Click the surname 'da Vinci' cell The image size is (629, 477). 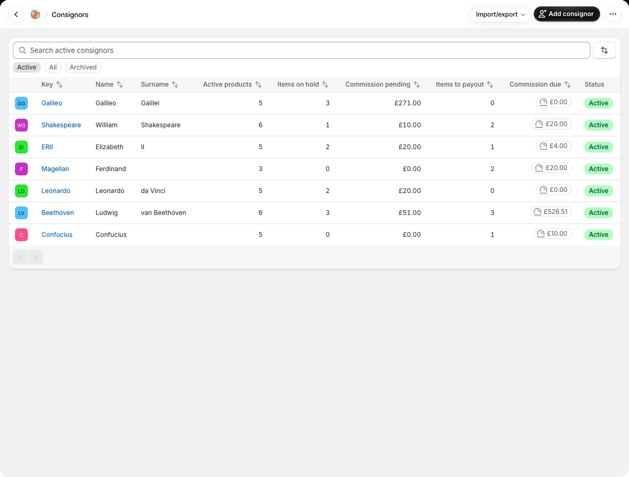153,191
